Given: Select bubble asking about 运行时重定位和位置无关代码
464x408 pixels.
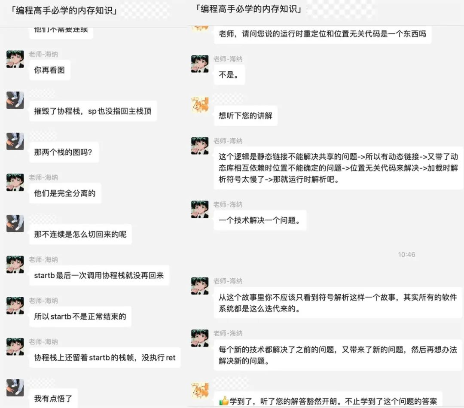Looking at the screenshot, I should 323,34.
